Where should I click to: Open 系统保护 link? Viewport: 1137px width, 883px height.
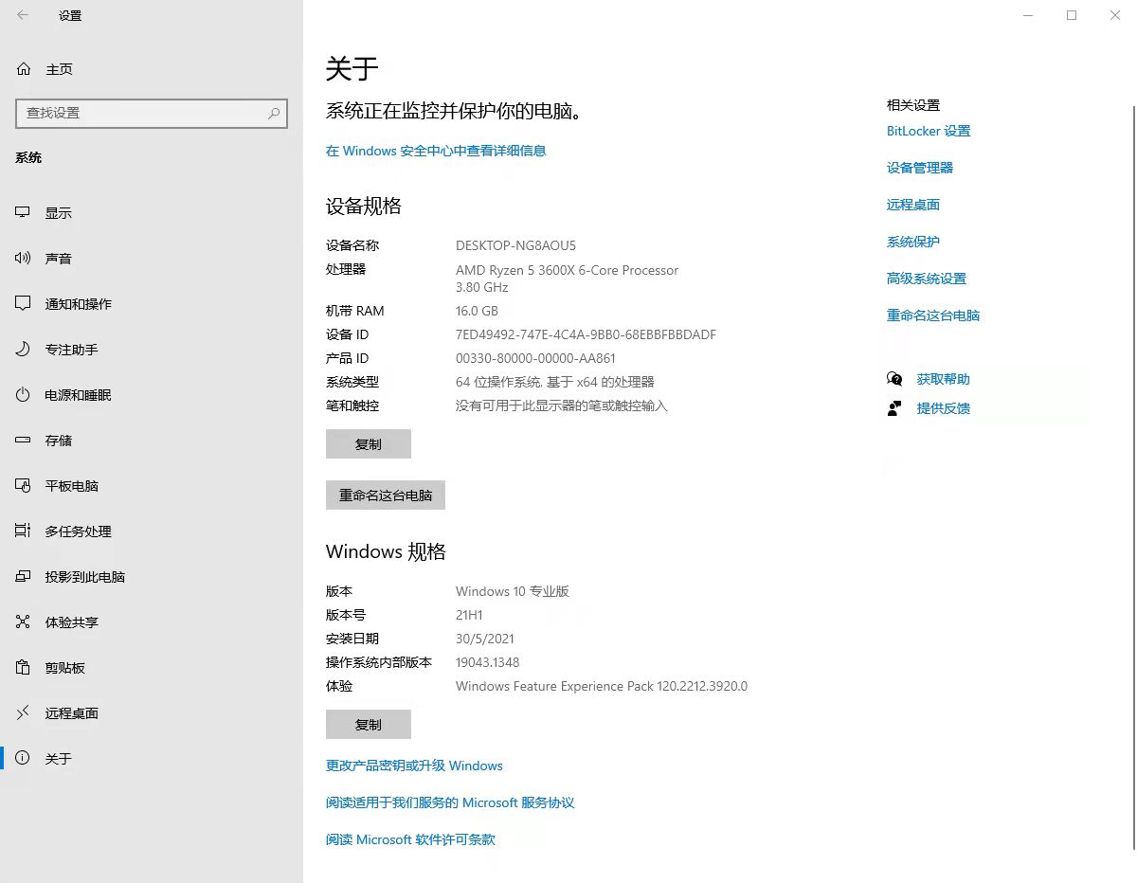pyautogui.click(x=913, y=242)
